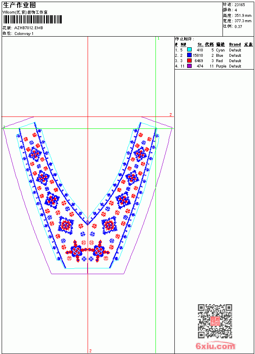Click the Colorway 1 label
Screen dimensions: 255x354
tap(24, 34)
